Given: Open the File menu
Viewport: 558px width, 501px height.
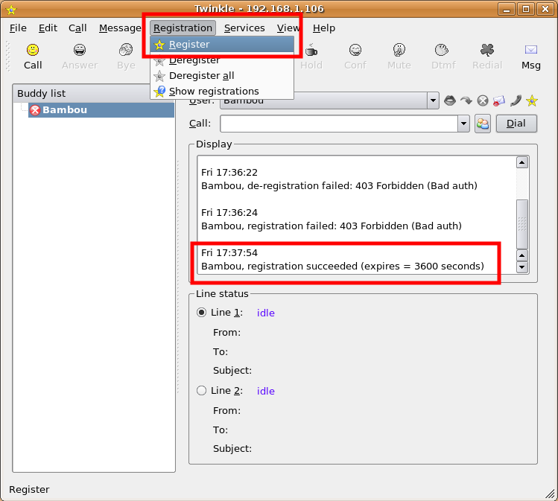Looking at the screenshot, I should [x=18, y=28].
